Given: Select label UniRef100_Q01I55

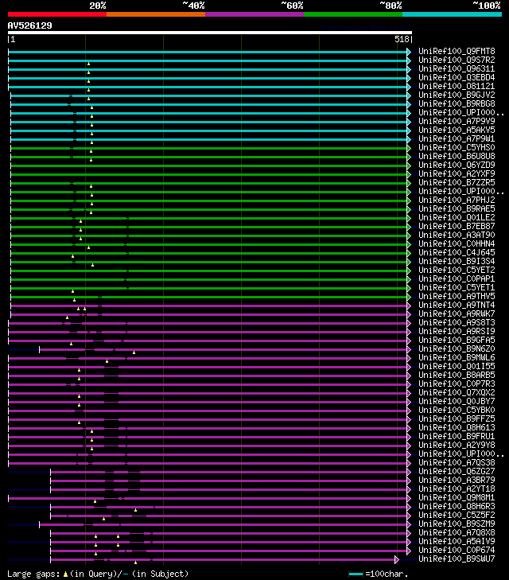Looking at the screenshot, I should pyautogui.click(x=457, y=366).
